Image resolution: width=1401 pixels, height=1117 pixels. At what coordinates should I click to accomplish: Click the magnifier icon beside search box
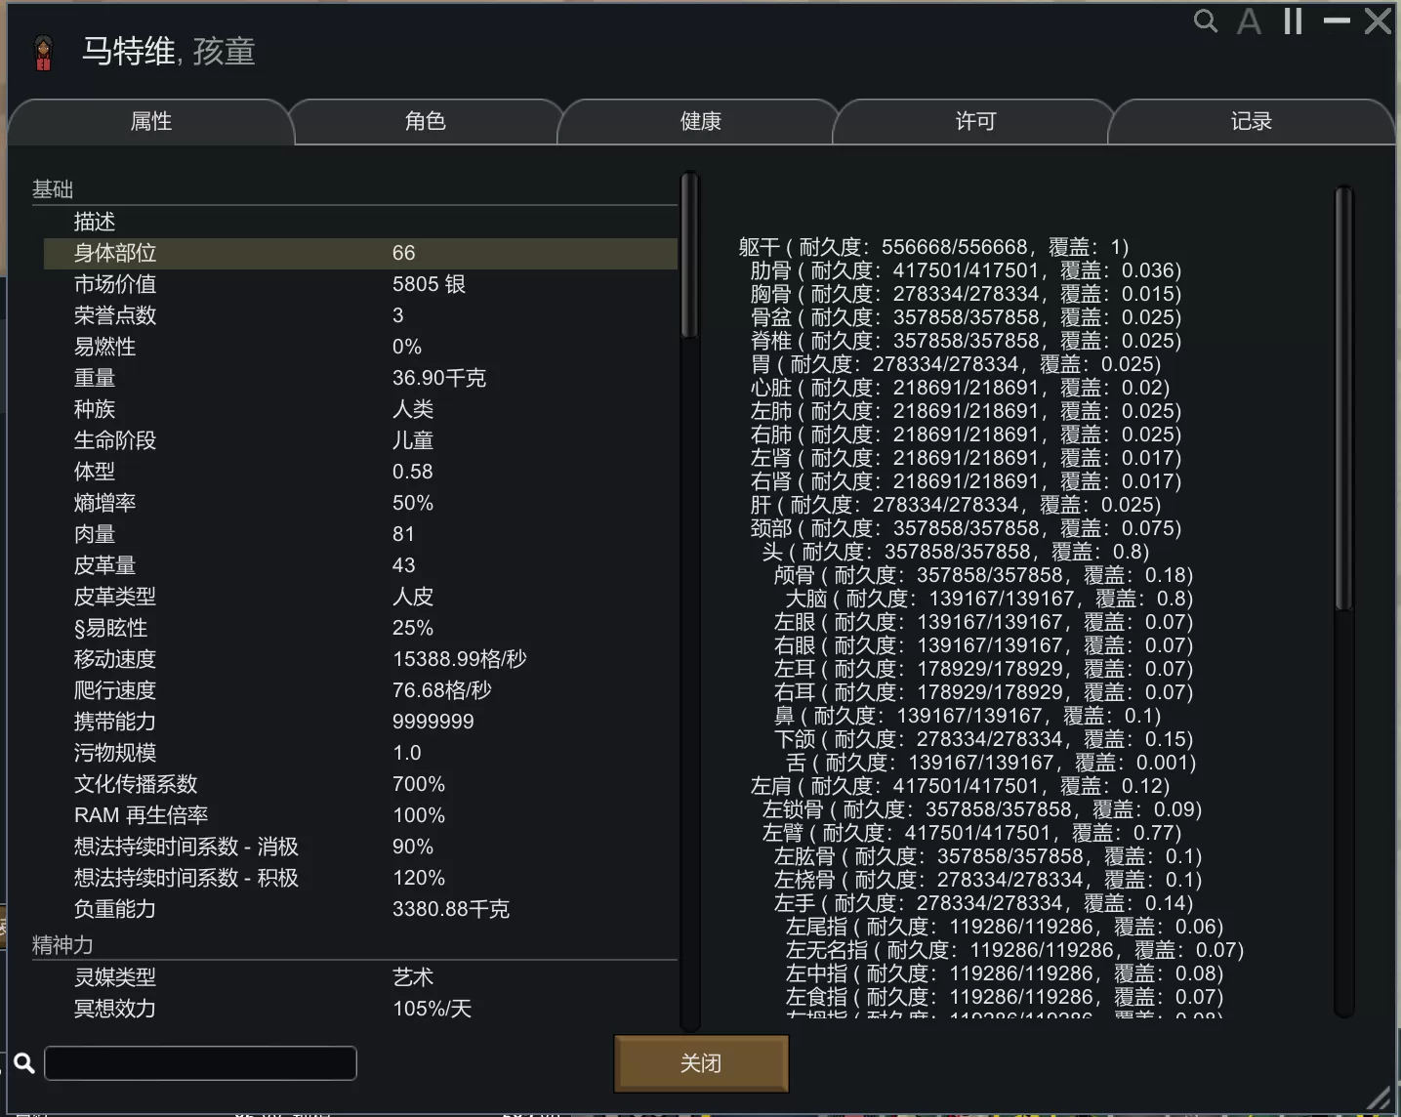pos(24,1063)
